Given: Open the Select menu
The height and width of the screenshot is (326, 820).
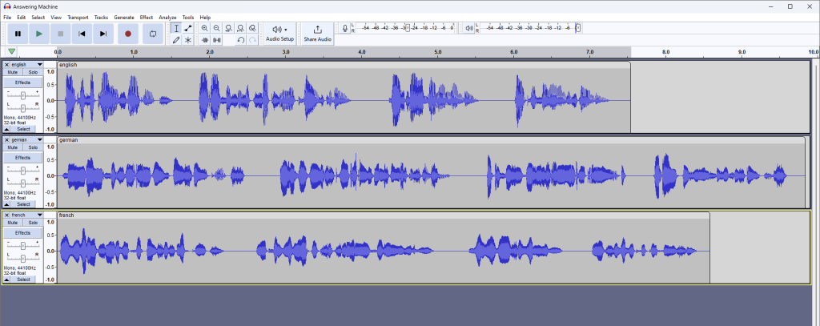Looking at the screenshot, I should (x=38, y=18).
